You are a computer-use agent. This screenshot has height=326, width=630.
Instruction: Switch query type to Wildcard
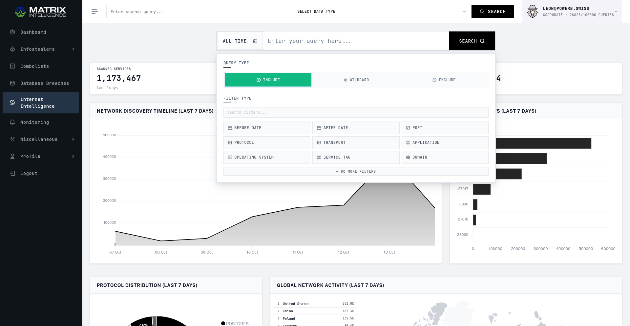point(356,80)
